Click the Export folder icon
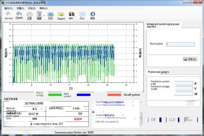This screenshot has height=136, width=204. [x=61, y=14]
